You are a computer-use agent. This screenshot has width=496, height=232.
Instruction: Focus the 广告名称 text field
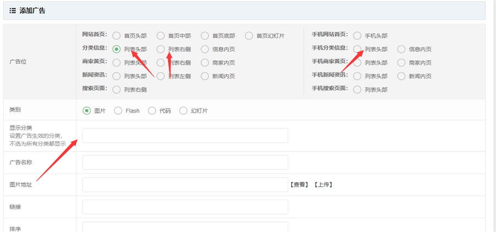tap(185, 163)
